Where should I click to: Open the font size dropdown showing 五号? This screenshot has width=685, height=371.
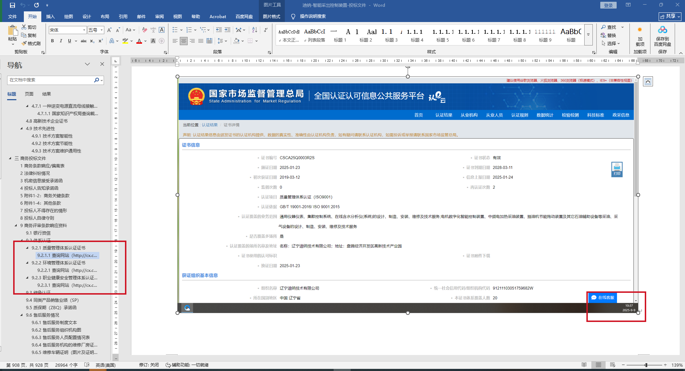pyautogui.click(x=101, y=30)
